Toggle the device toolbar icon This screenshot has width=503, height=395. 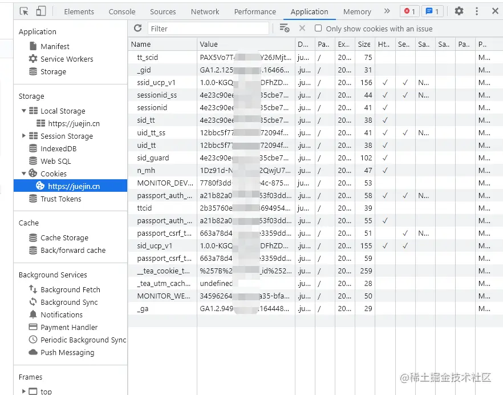pos(40,11)
